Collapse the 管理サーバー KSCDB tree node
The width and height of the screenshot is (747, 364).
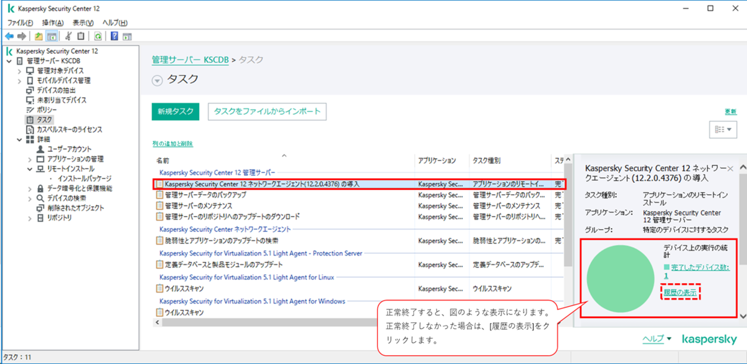tap(9, 61)
